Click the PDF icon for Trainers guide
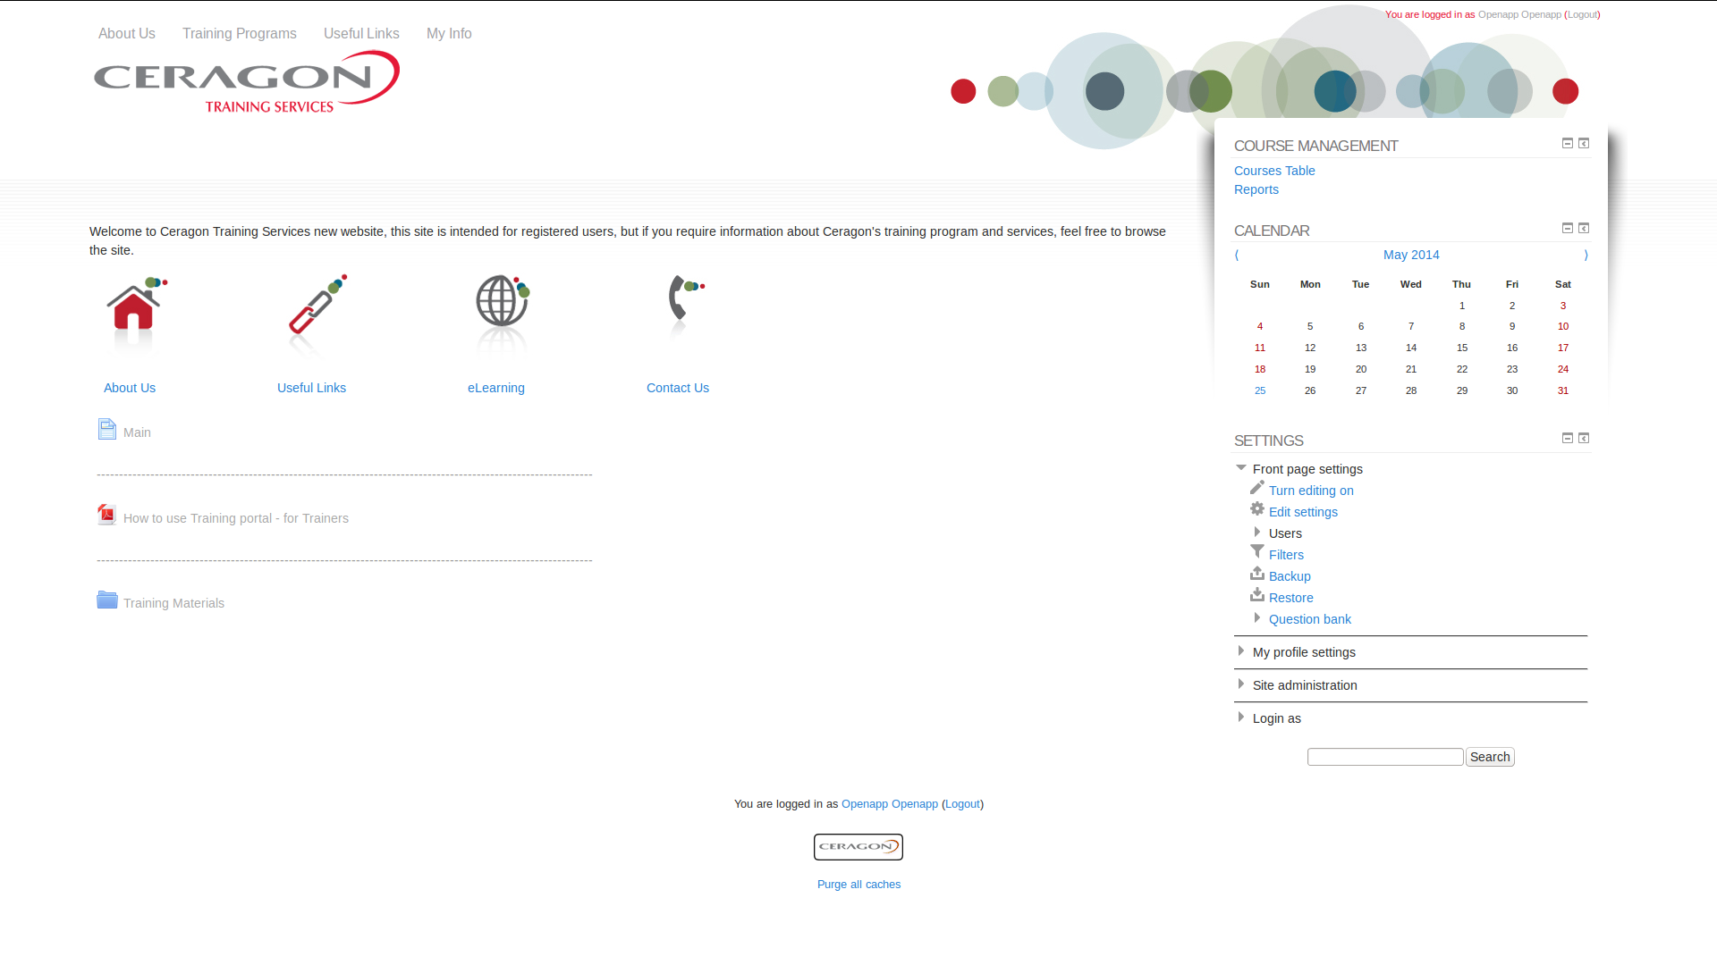1717x965 pixels. coord(107,516)
